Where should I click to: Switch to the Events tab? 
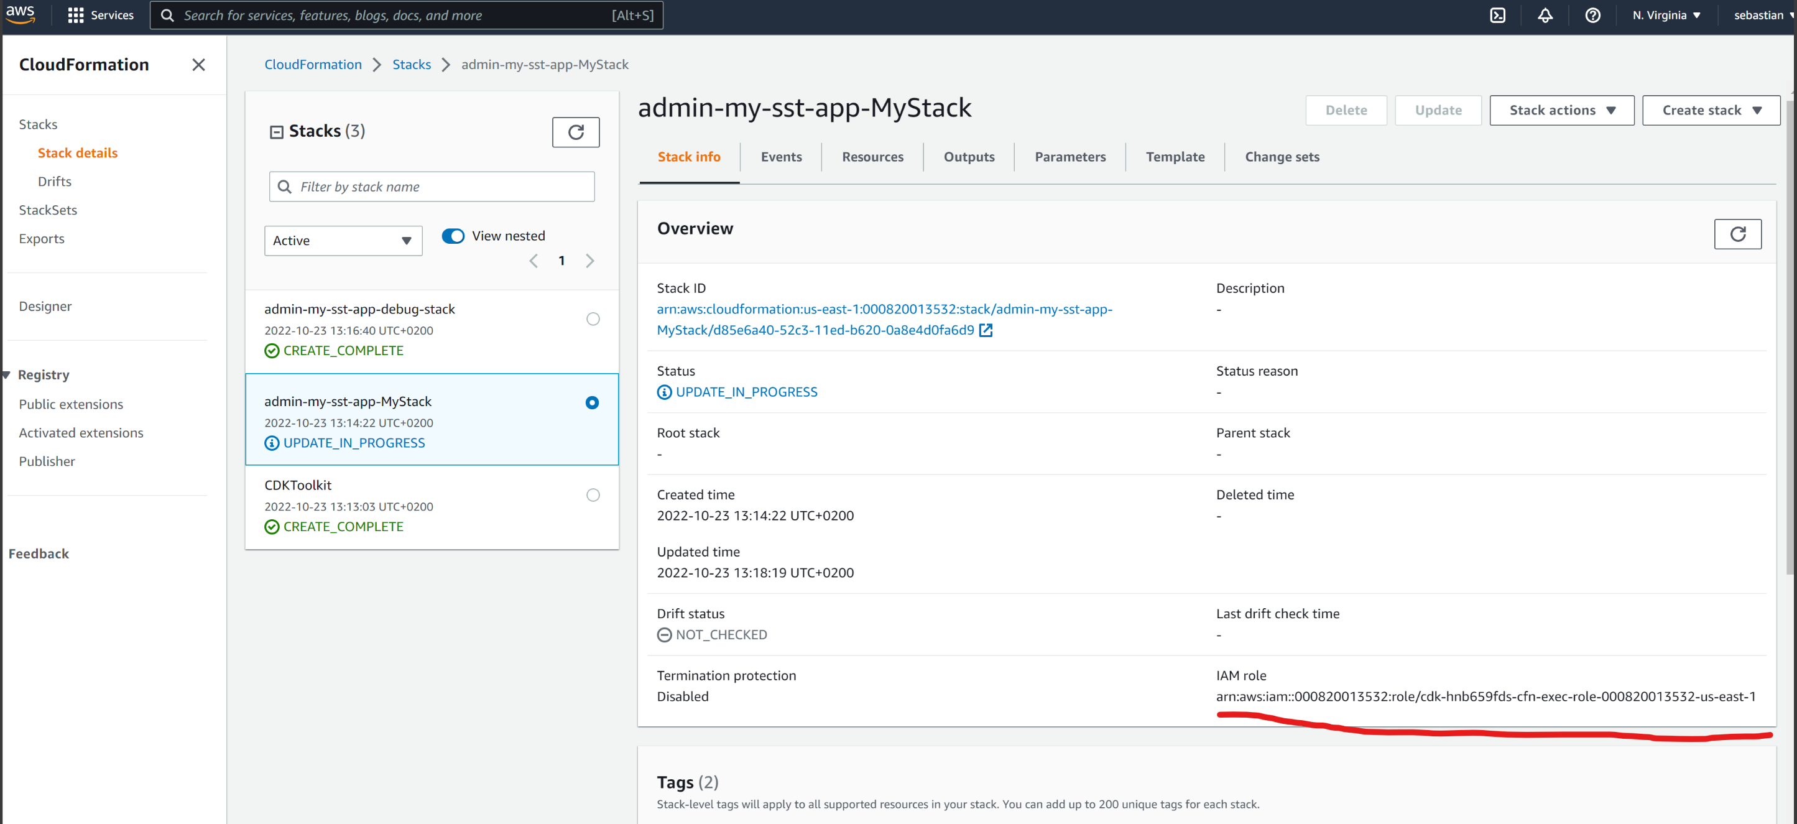tap(780, 157)
